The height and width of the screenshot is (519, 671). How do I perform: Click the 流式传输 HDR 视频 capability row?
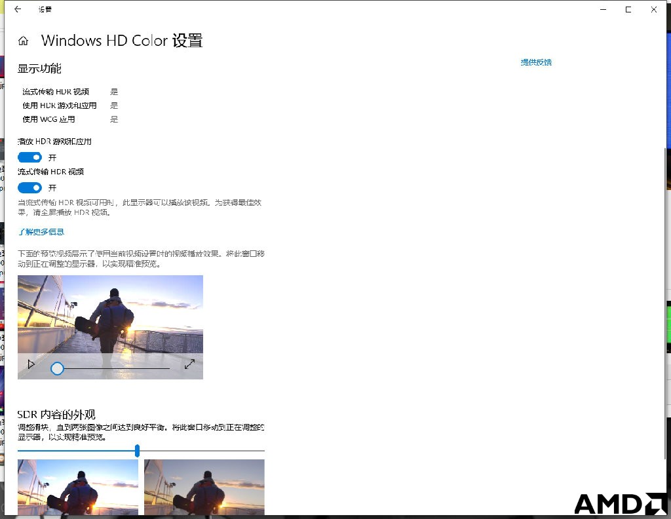[70, 92]
